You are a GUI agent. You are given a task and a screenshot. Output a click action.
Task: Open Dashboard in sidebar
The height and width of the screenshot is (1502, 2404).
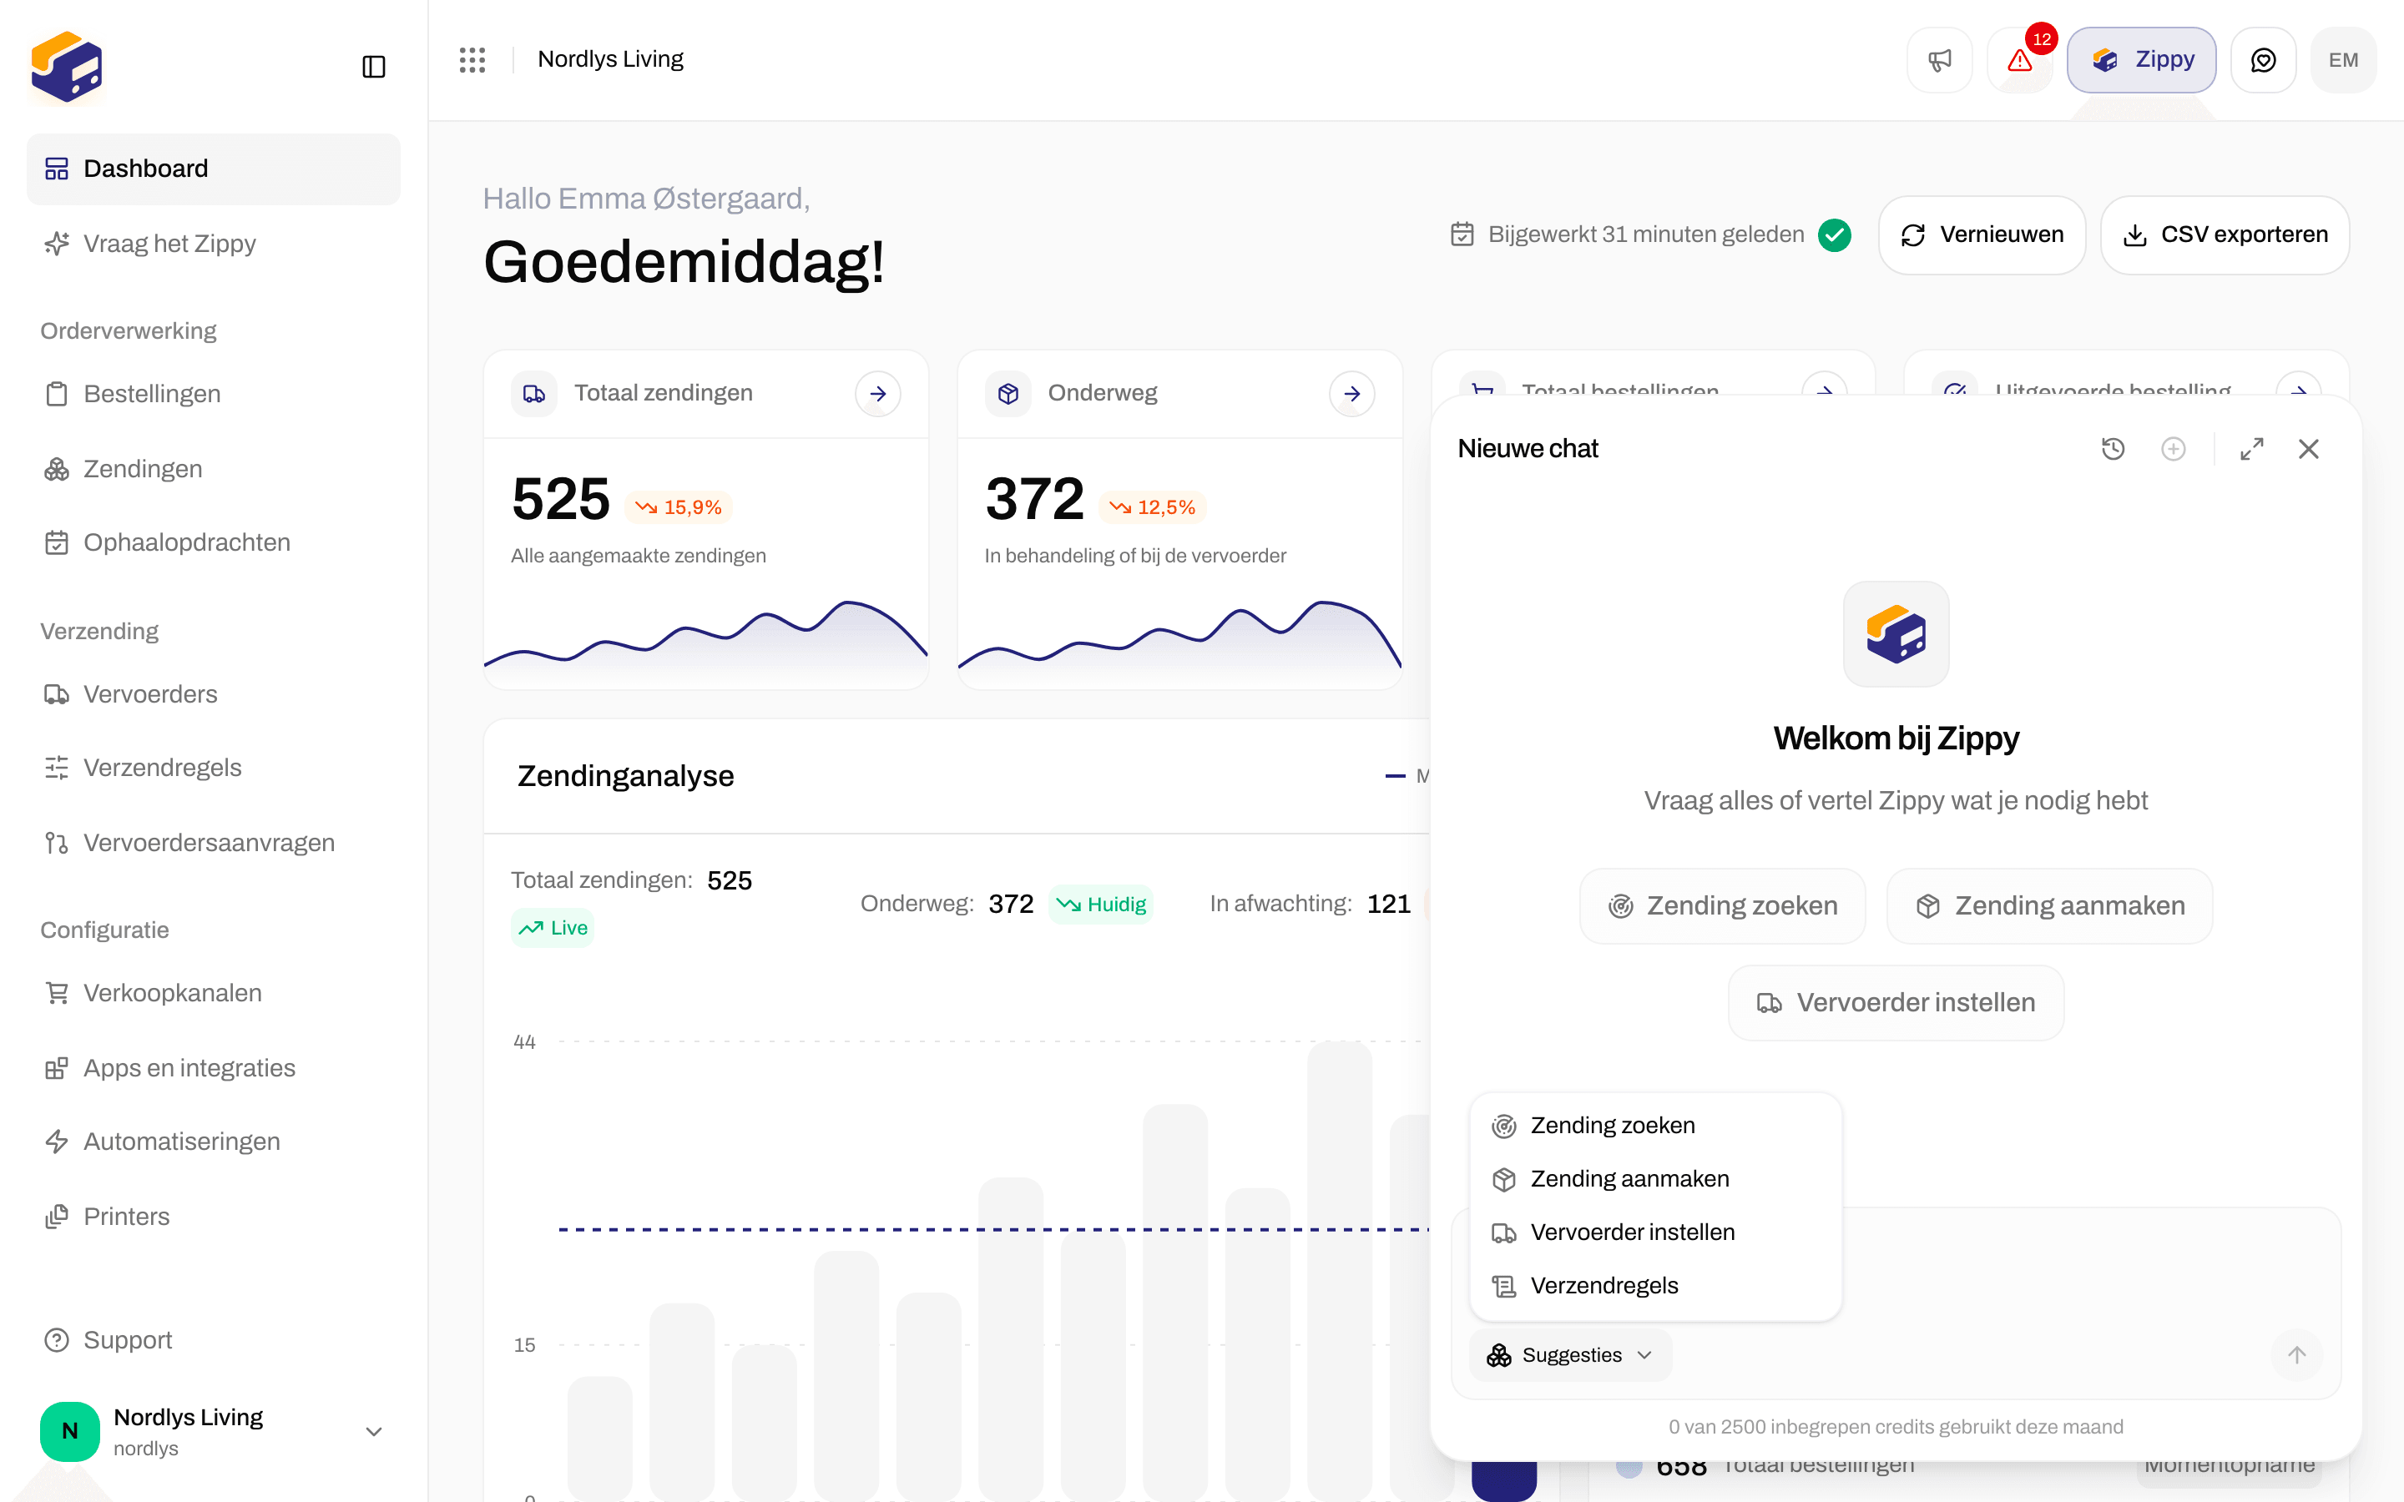pyautogui.click(x=213, y=169)
